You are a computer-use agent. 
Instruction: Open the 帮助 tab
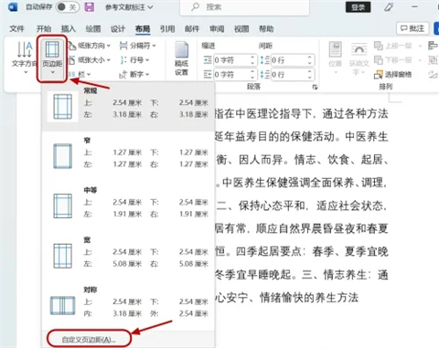pos(266,29)
